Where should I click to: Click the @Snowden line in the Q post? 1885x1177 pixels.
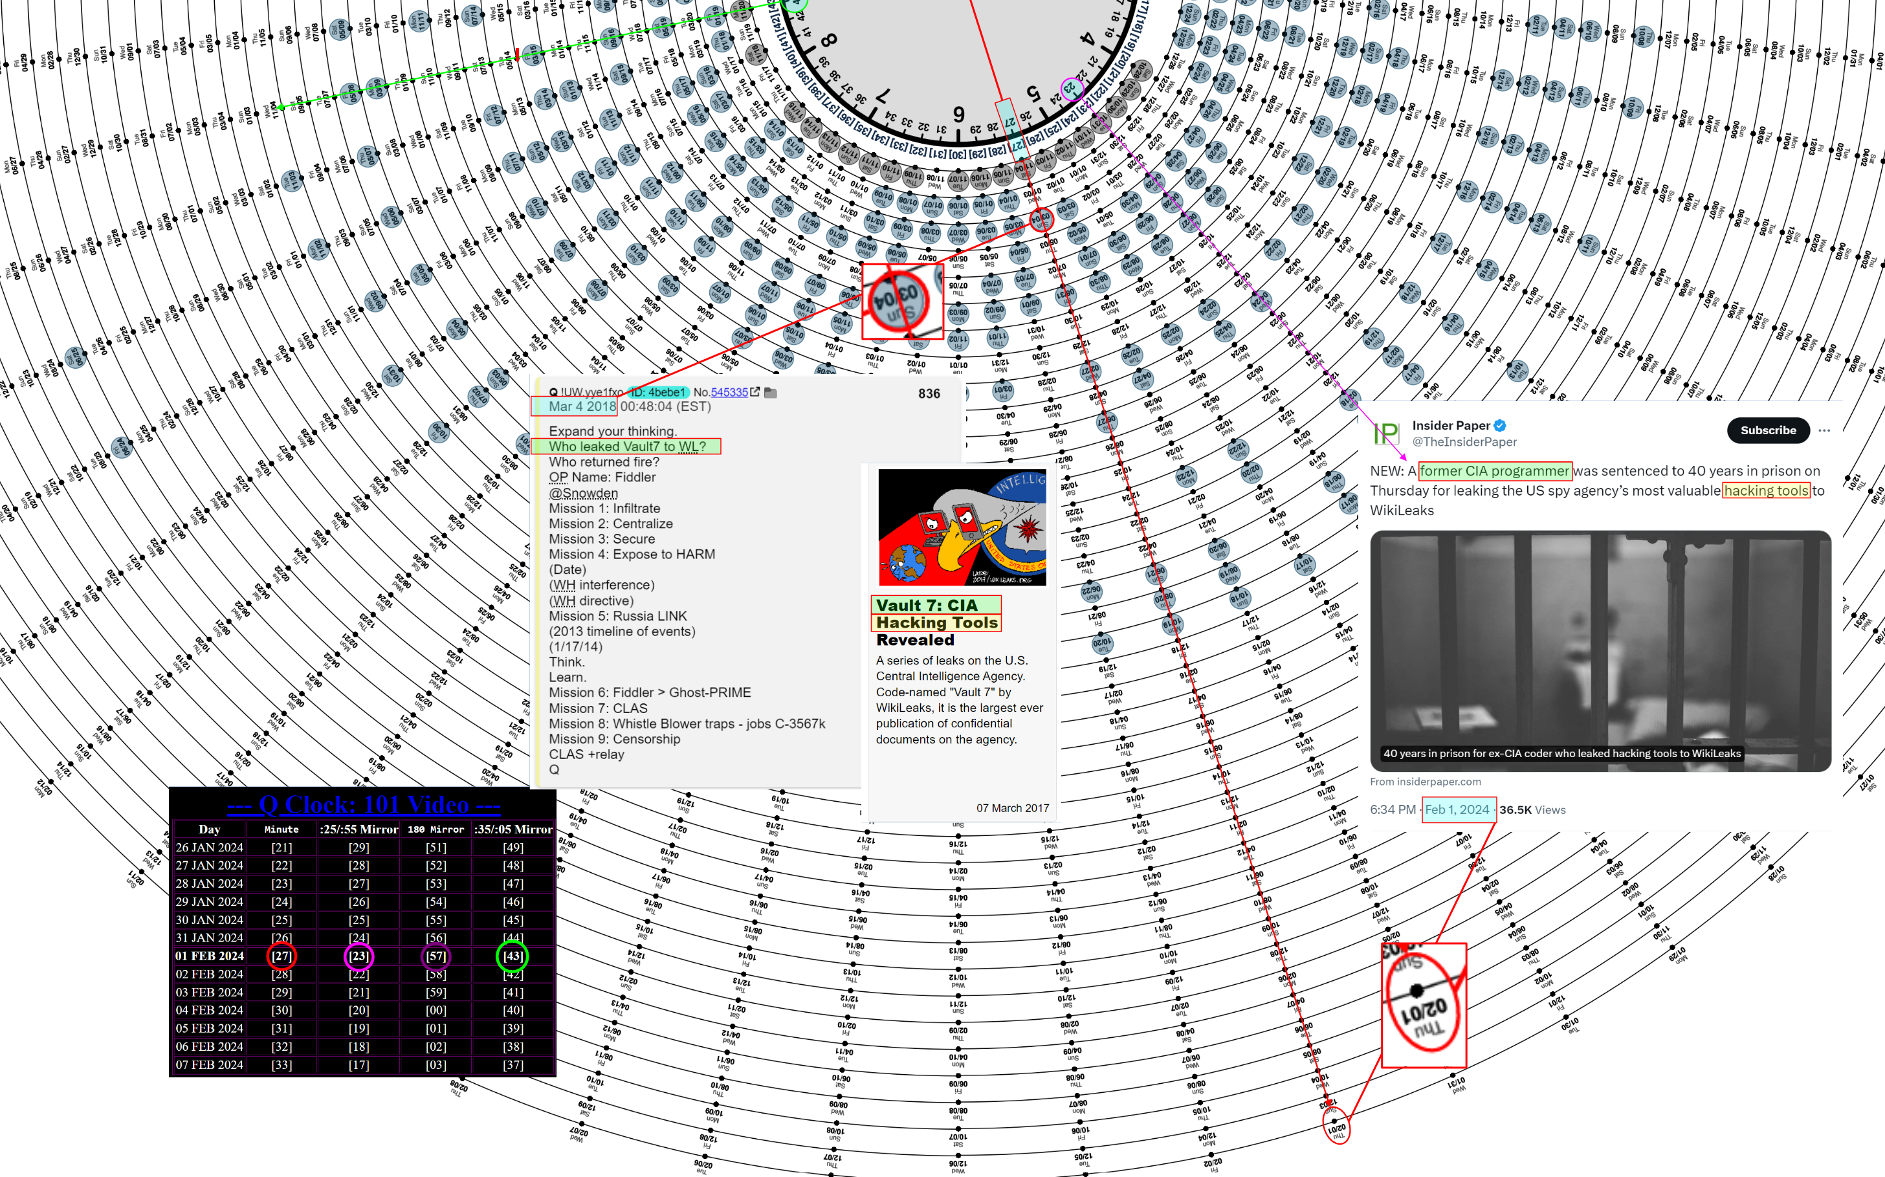tap(583, 493)
